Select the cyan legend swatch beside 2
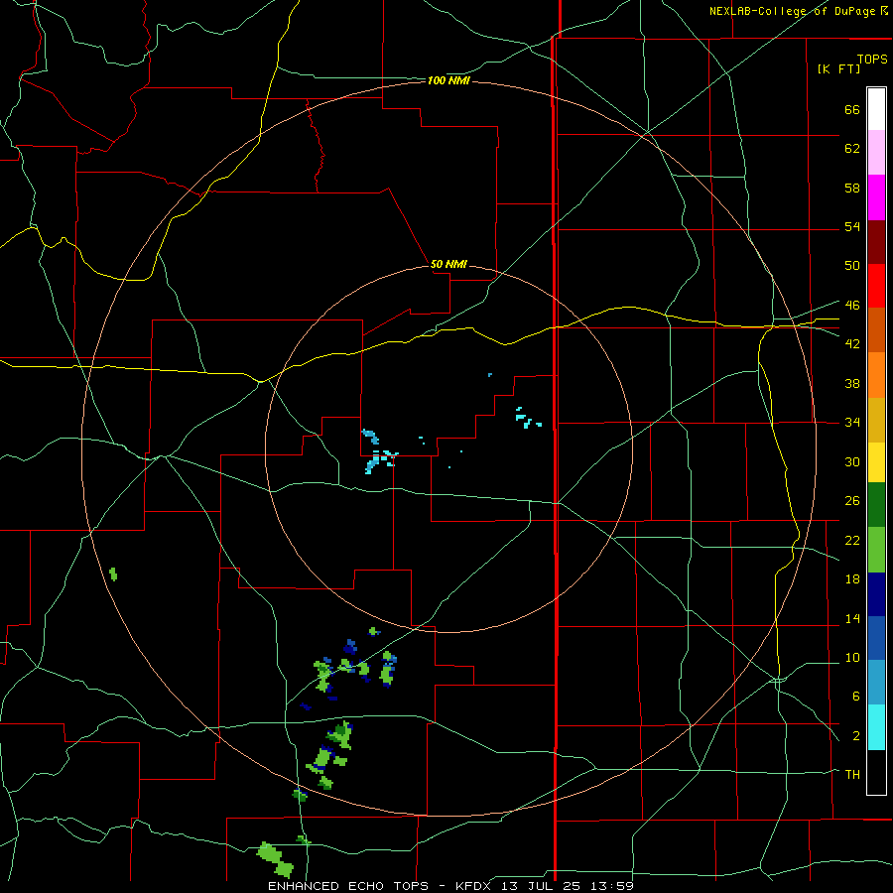The image size is (893, 893). (x=876, y=727)
